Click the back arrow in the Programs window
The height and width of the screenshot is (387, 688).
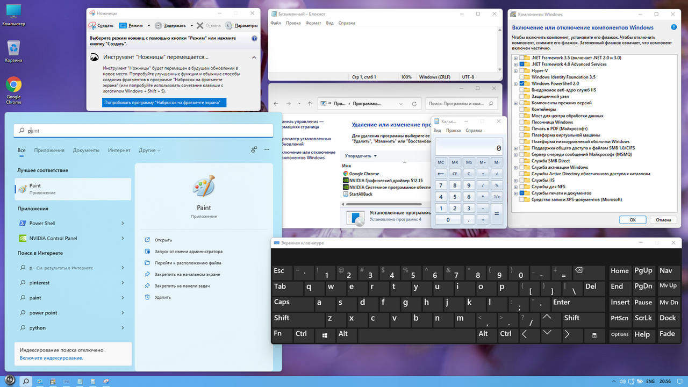coord(276,104)
